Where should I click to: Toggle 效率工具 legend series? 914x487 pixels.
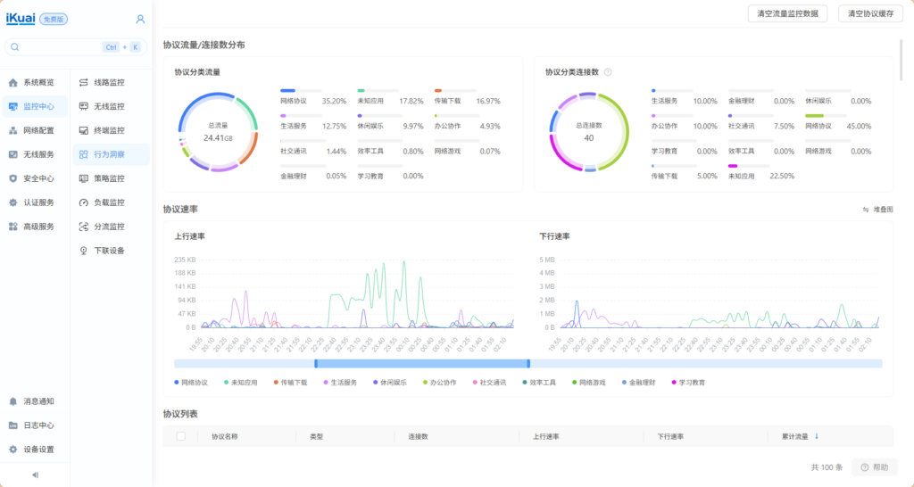pyautogui.click(x=538, y=383)
